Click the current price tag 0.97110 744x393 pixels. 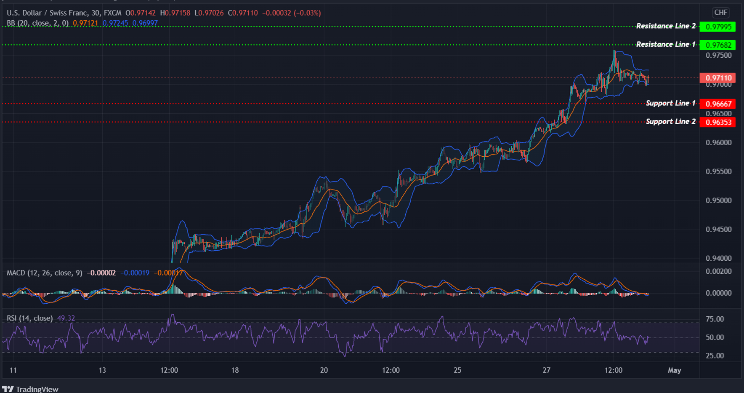point(718,78)
